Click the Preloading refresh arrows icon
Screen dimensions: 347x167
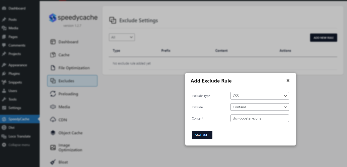53,94
